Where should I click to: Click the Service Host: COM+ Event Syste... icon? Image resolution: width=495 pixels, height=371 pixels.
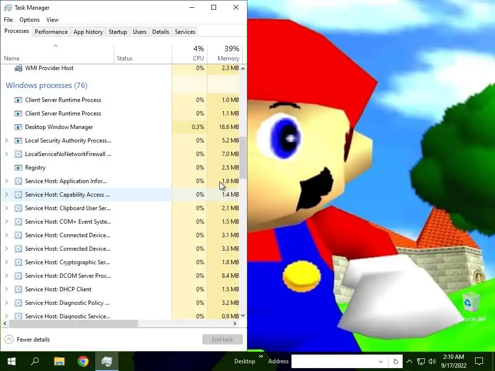point(18,222)
